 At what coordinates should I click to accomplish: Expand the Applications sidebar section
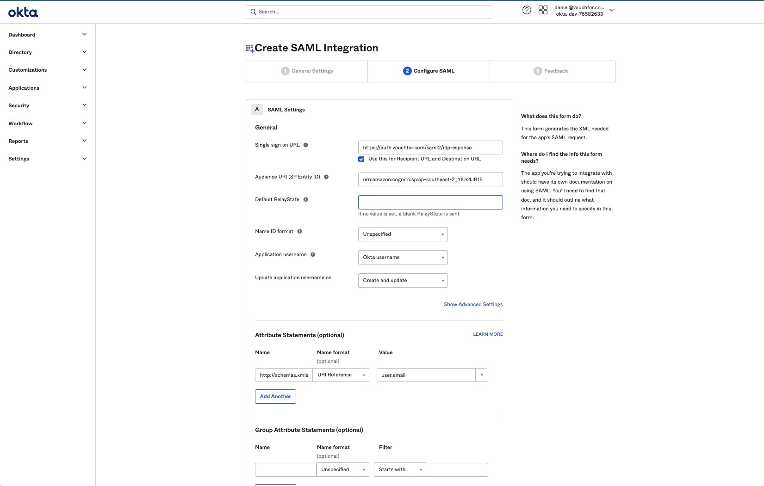[x=48, y=88]
